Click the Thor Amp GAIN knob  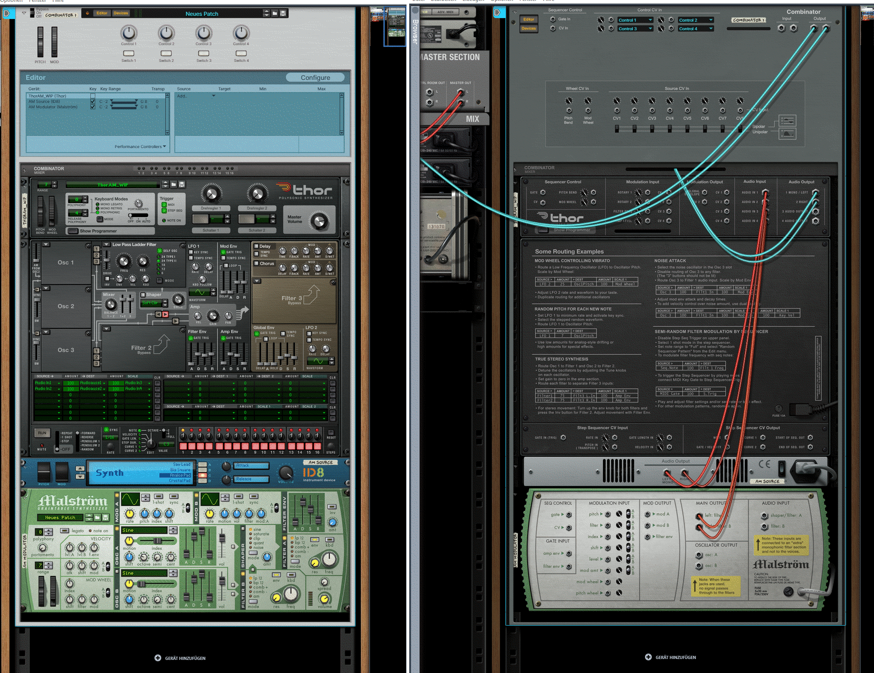tap(213, 316)
